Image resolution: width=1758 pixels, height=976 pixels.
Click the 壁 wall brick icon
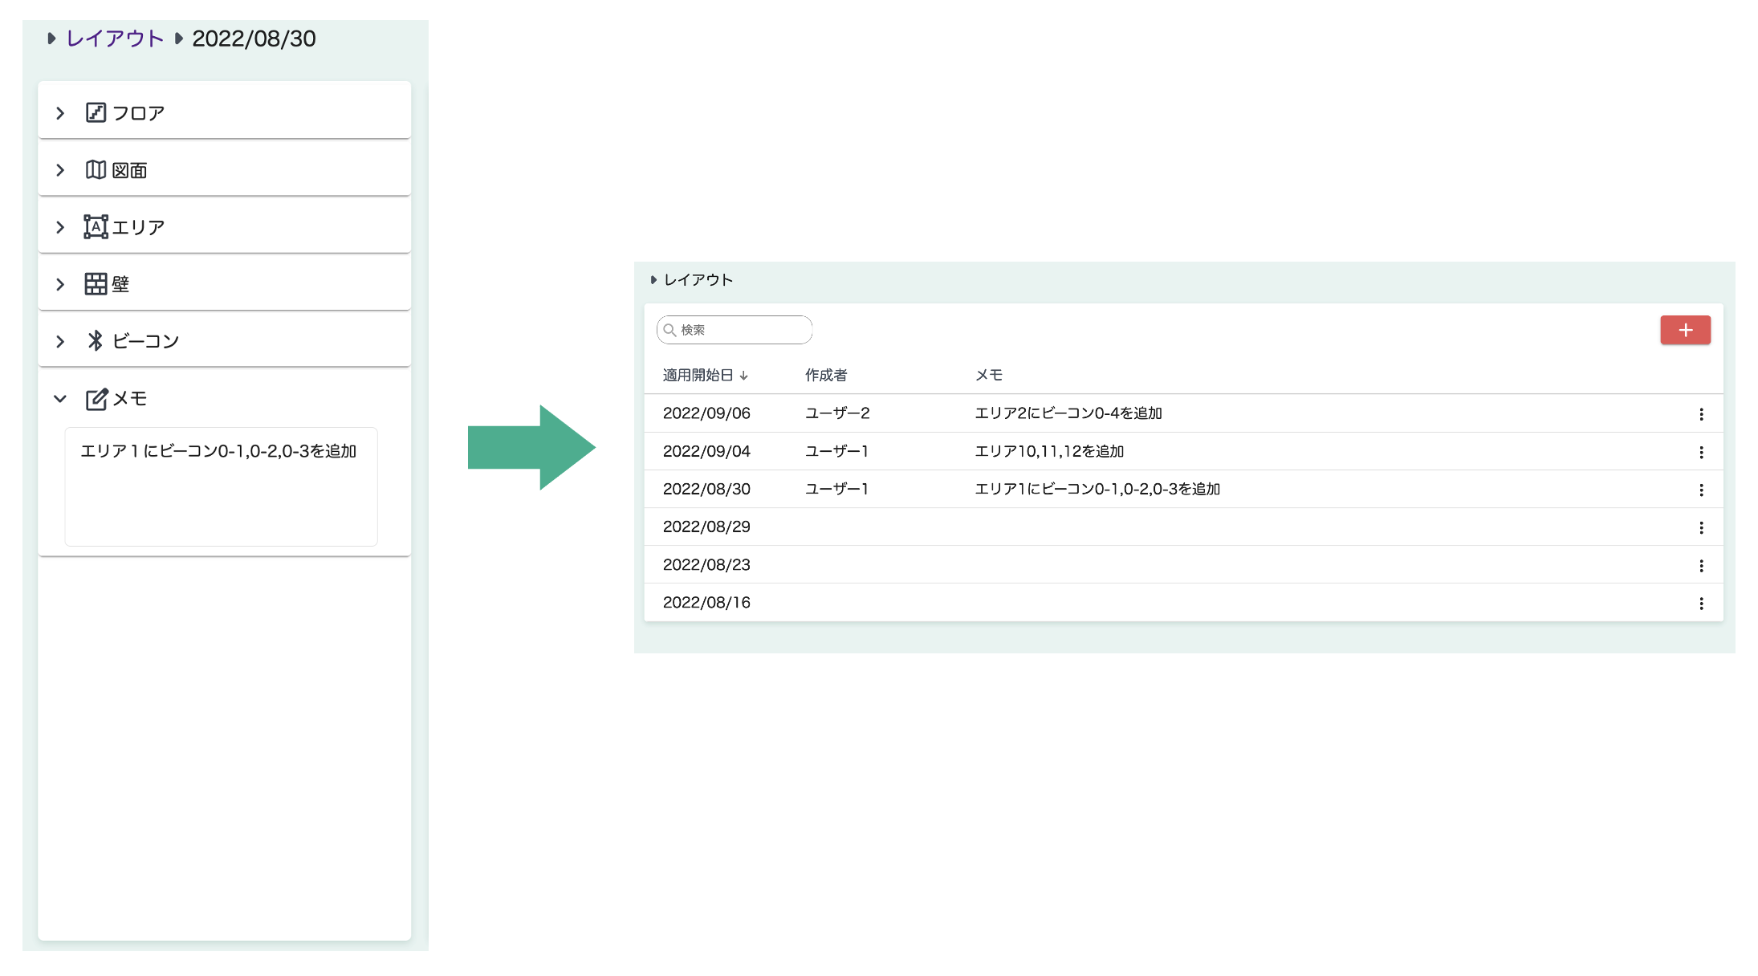[96, 284]
